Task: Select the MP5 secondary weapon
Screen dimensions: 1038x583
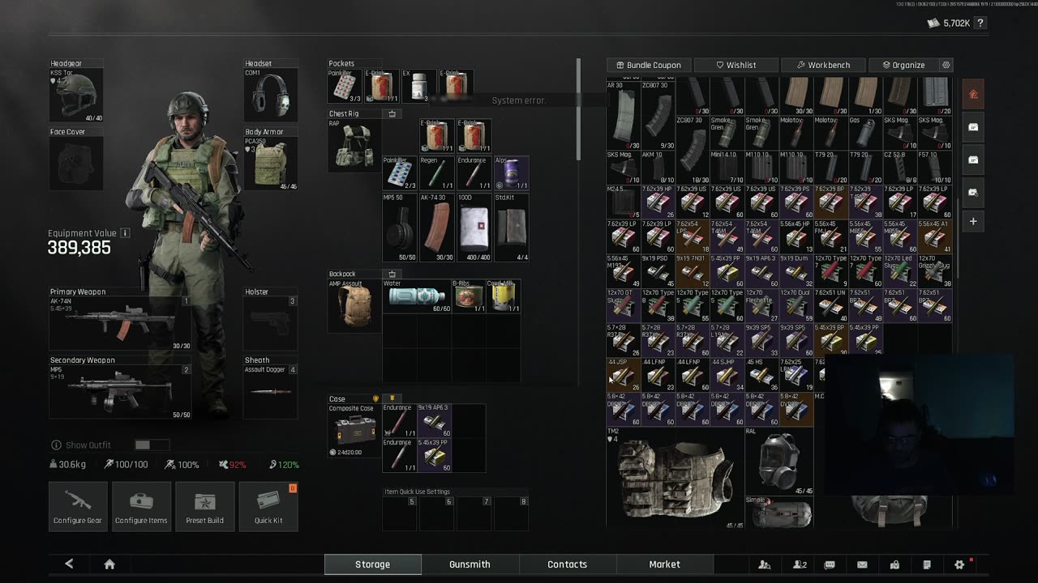Action: point(120,391)
